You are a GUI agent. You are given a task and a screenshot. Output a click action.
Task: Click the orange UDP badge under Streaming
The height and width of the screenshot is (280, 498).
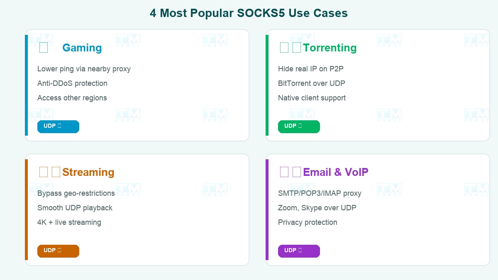point(58,251)
